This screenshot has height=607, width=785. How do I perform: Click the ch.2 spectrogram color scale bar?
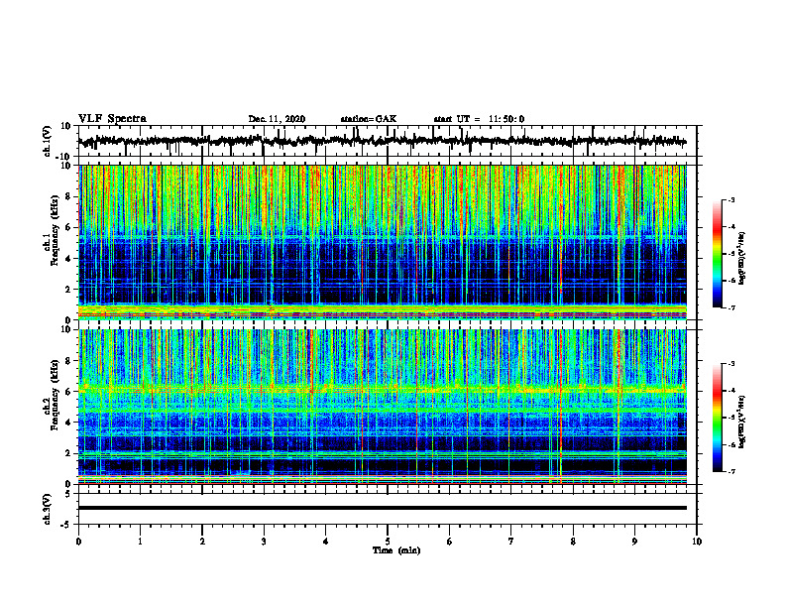click(718, 418)
